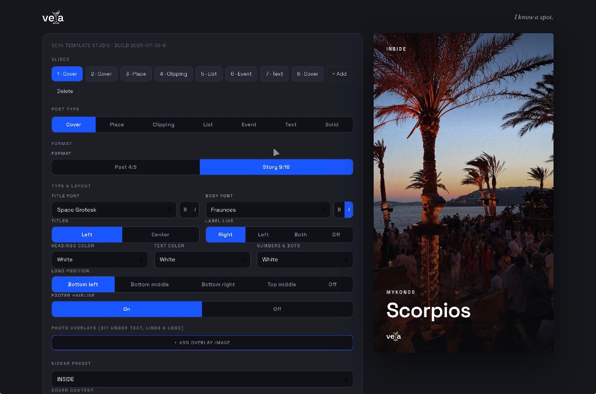Turn the Footer Hairline on

tap(126, 309)
